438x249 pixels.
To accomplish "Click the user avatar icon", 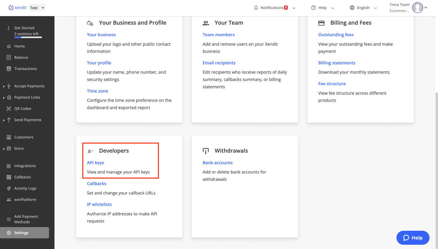I will (x=418, y=8).
